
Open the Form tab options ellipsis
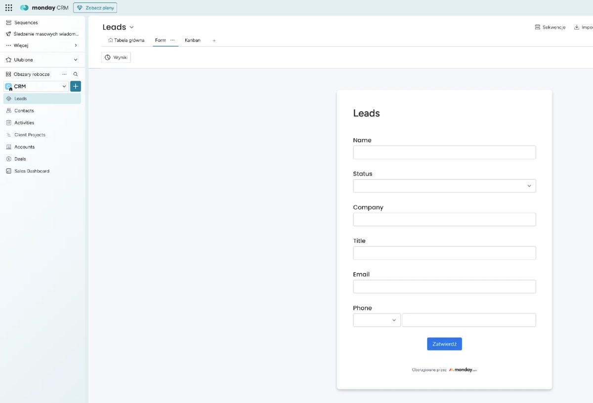point(172,40)
